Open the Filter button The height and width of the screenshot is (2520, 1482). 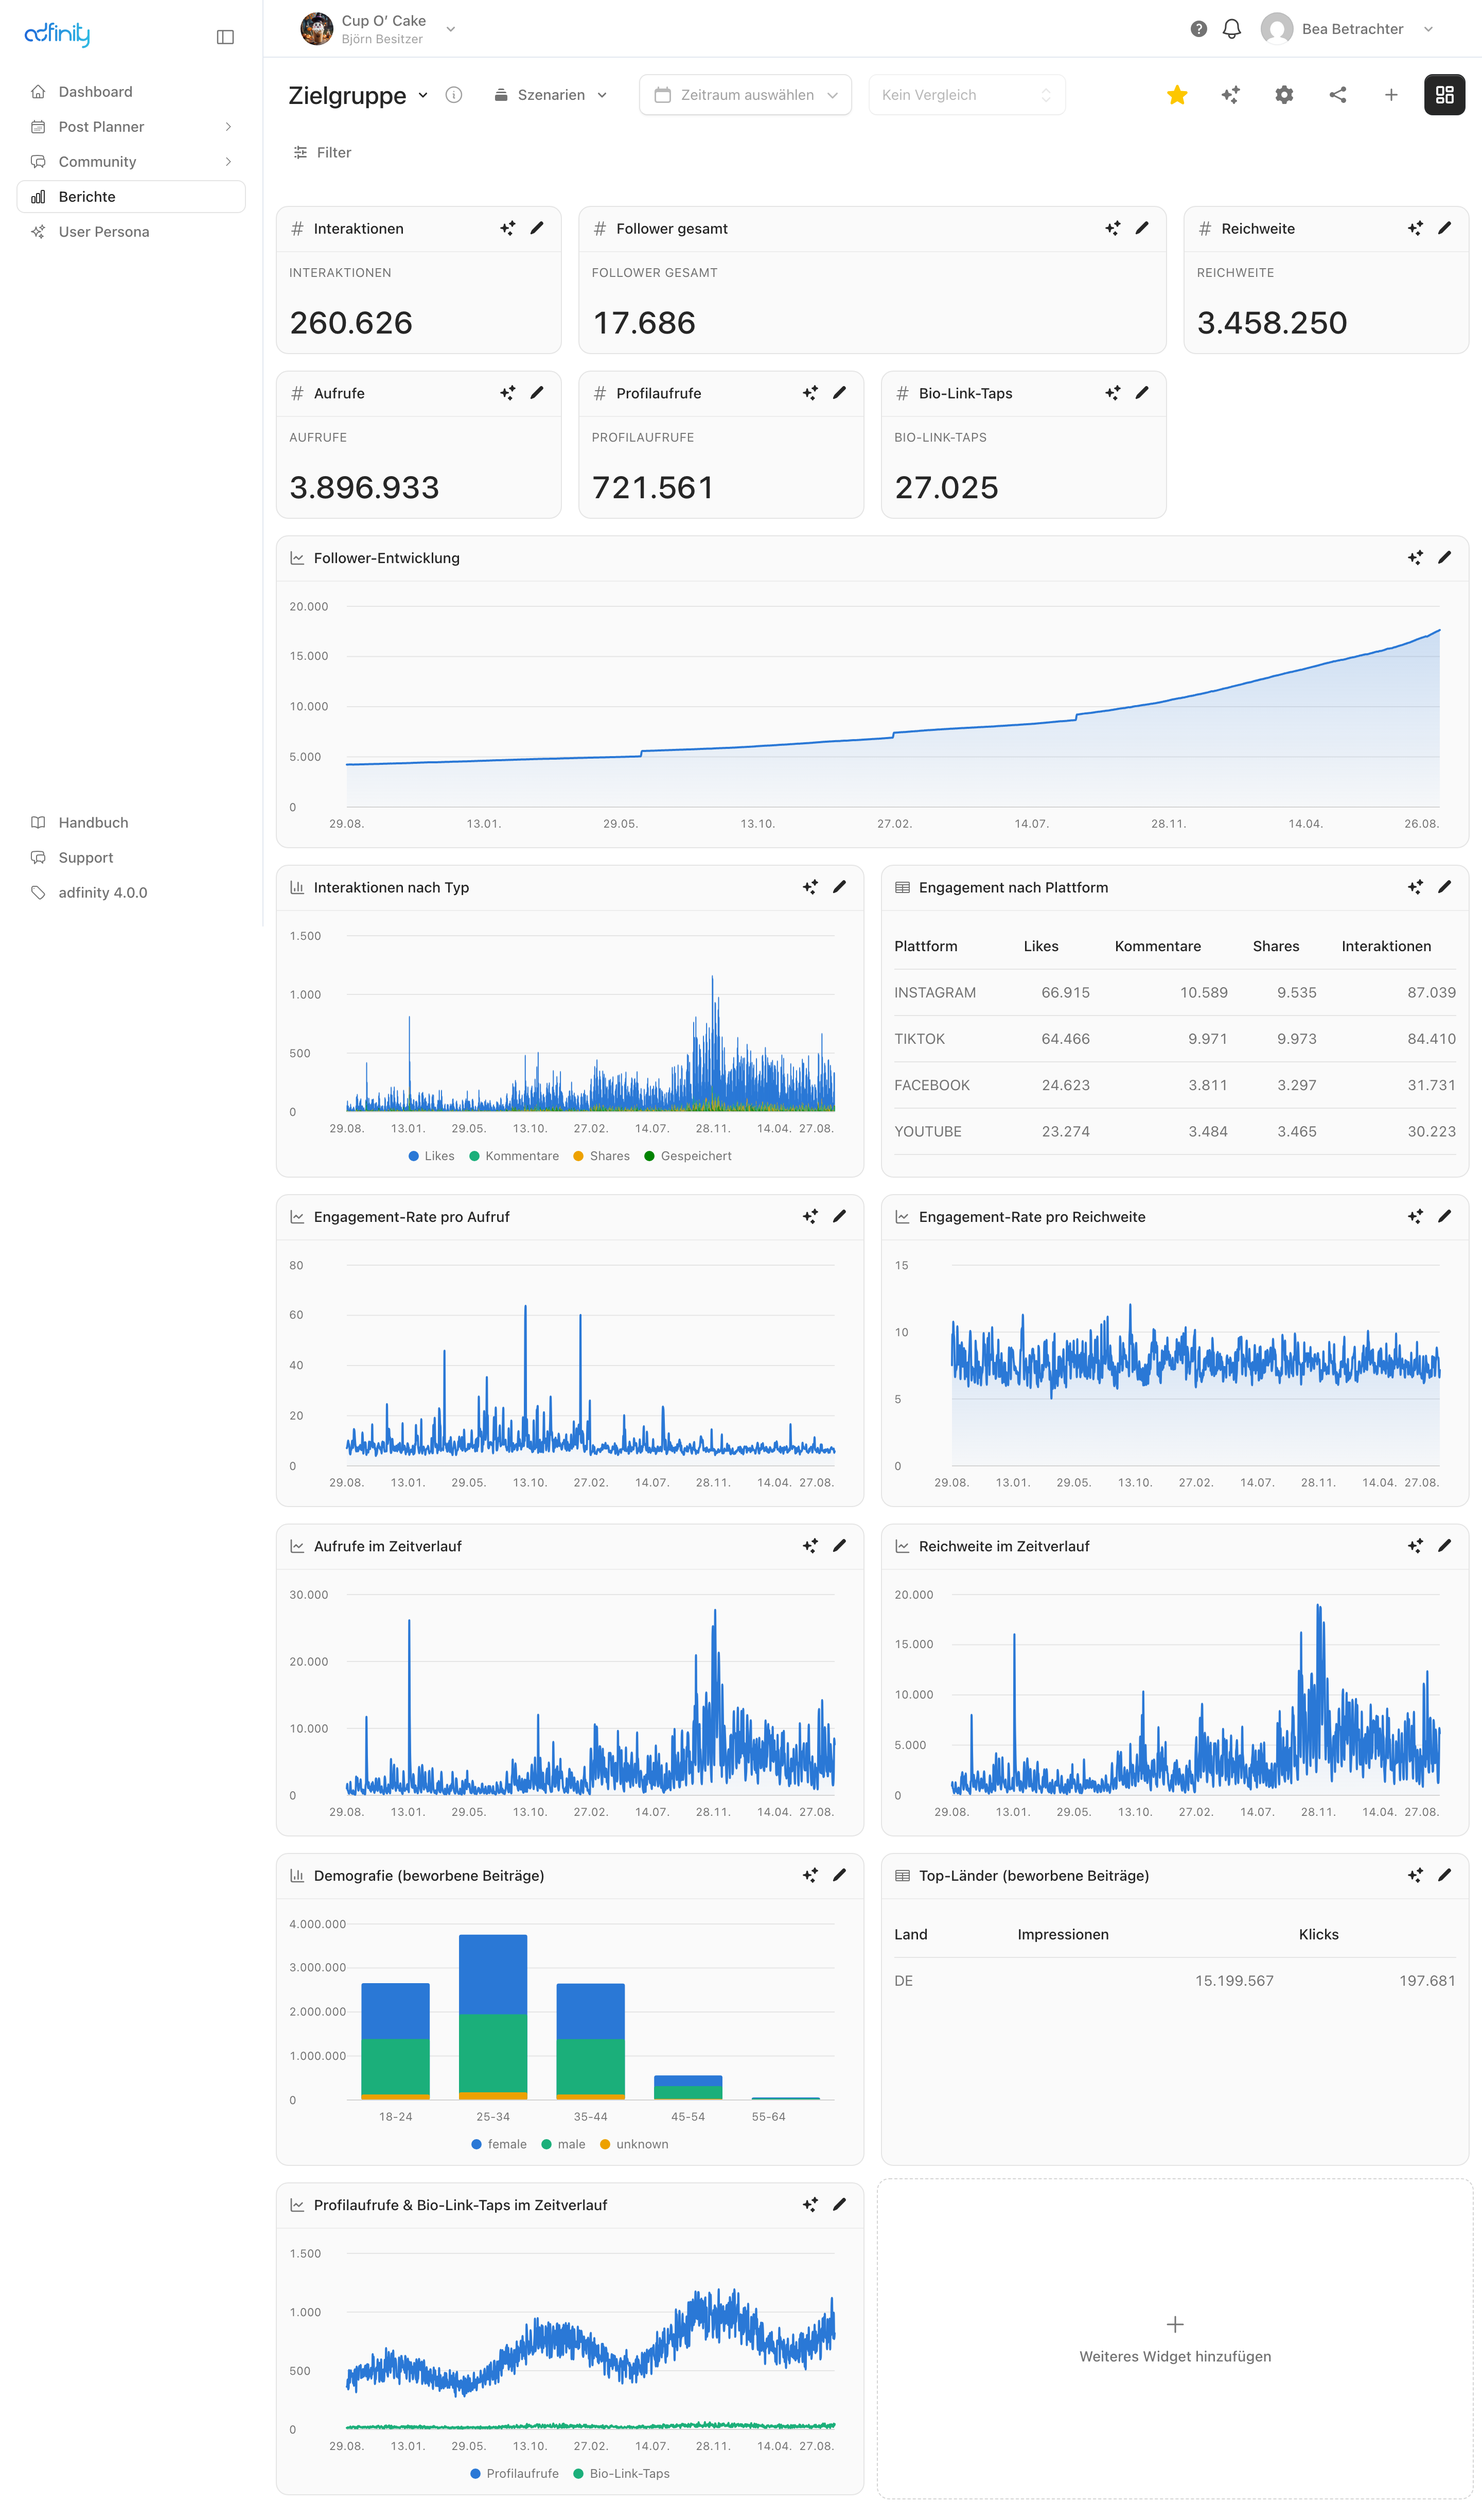click(322, 153)
